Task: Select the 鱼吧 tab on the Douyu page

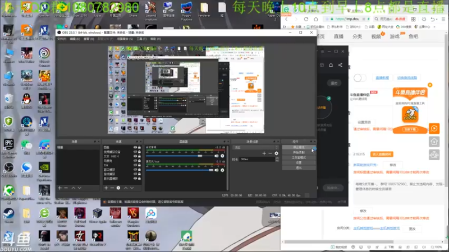Action: pos(413,36)
